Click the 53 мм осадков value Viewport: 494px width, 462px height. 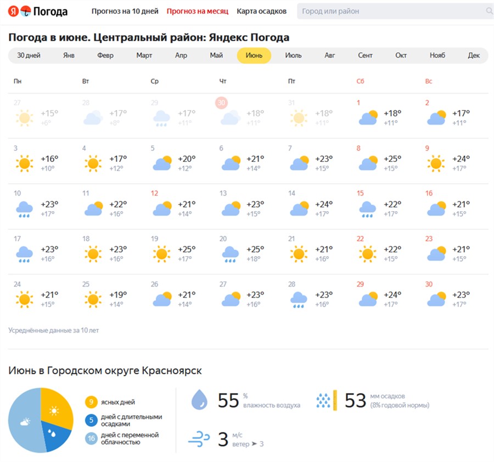point(355,401)
